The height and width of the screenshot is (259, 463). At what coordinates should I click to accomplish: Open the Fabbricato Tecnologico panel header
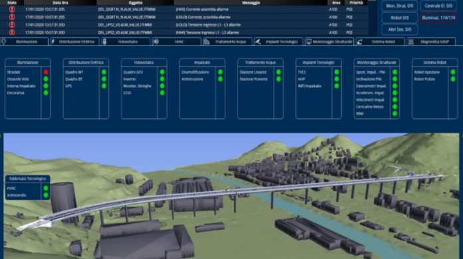pos(27,179)
